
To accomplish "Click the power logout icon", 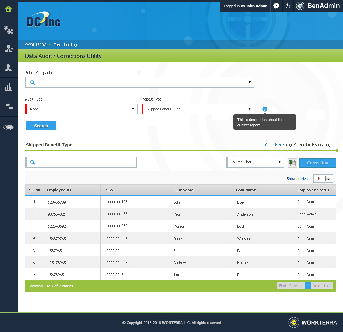I will (288, 6).
